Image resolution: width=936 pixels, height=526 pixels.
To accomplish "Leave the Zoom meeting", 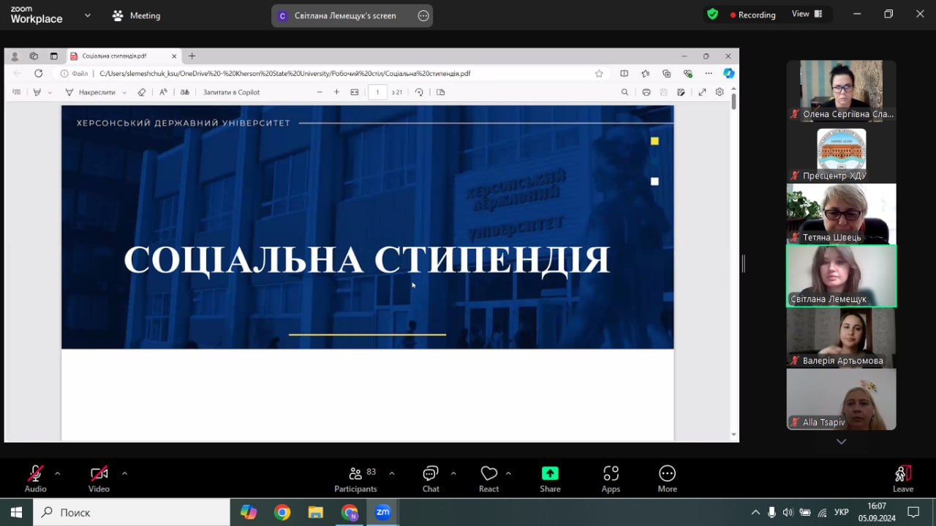I will pos(903,478).
